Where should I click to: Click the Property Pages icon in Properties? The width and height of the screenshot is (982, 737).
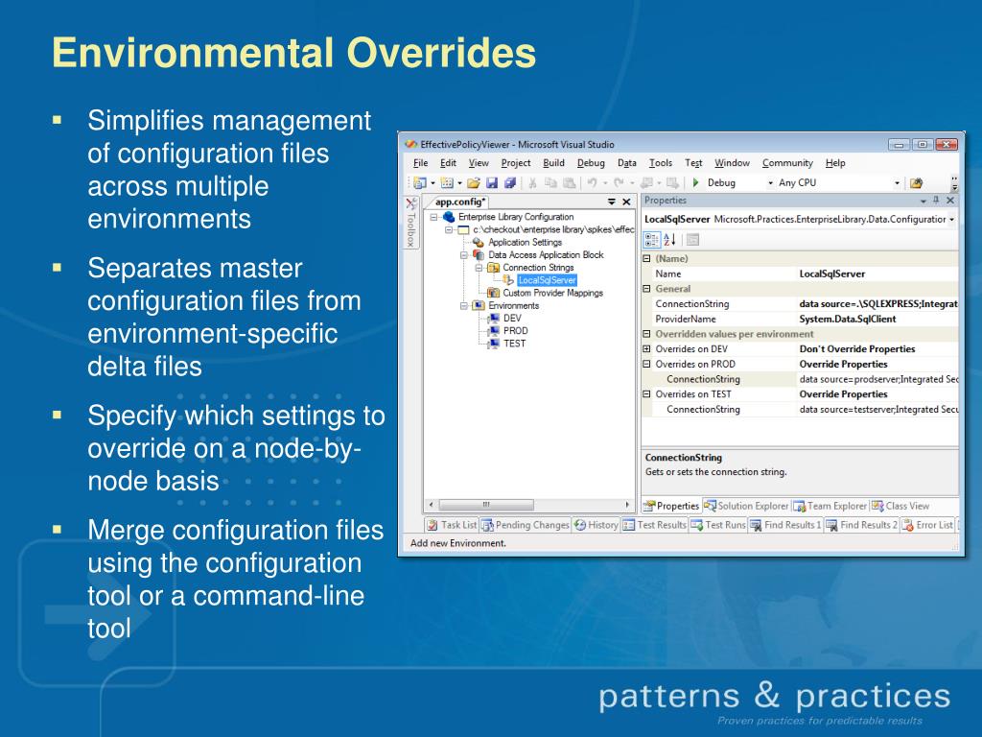coord(692,239)
